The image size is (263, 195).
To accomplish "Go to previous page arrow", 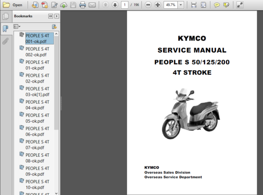I will click(x=106, y=5).
